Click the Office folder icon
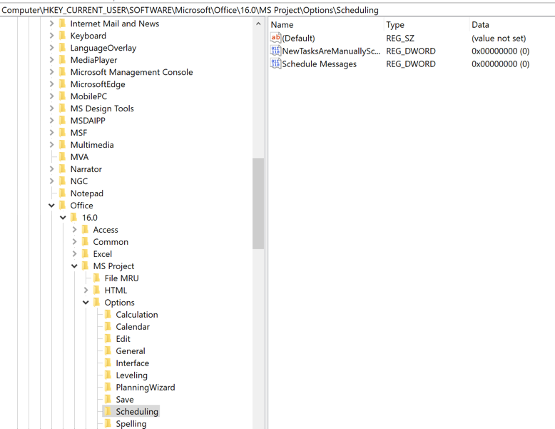The width and height of the screenshot is (555, 429). (x=62, y=205)
